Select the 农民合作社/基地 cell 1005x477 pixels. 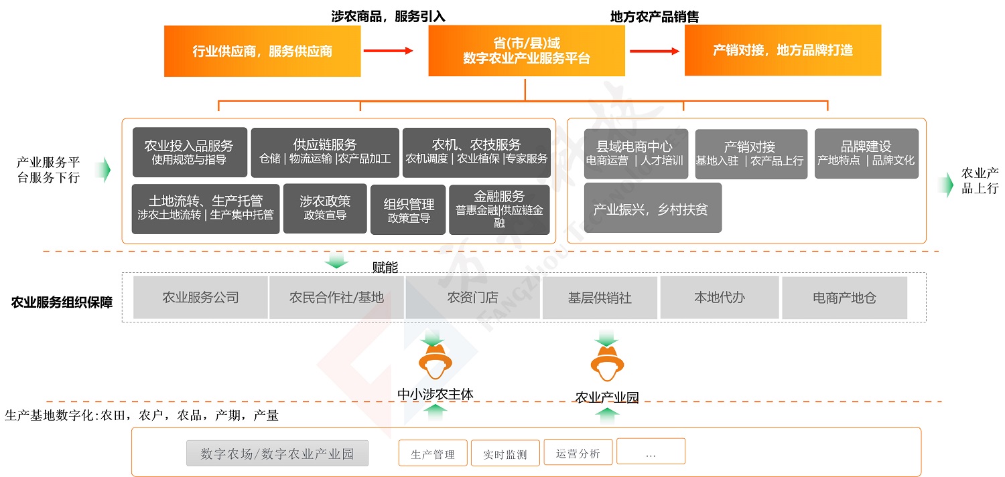click(337, 298)
